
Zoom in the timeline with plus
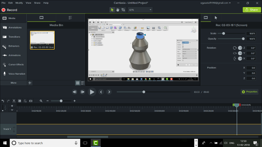[74, 101]
